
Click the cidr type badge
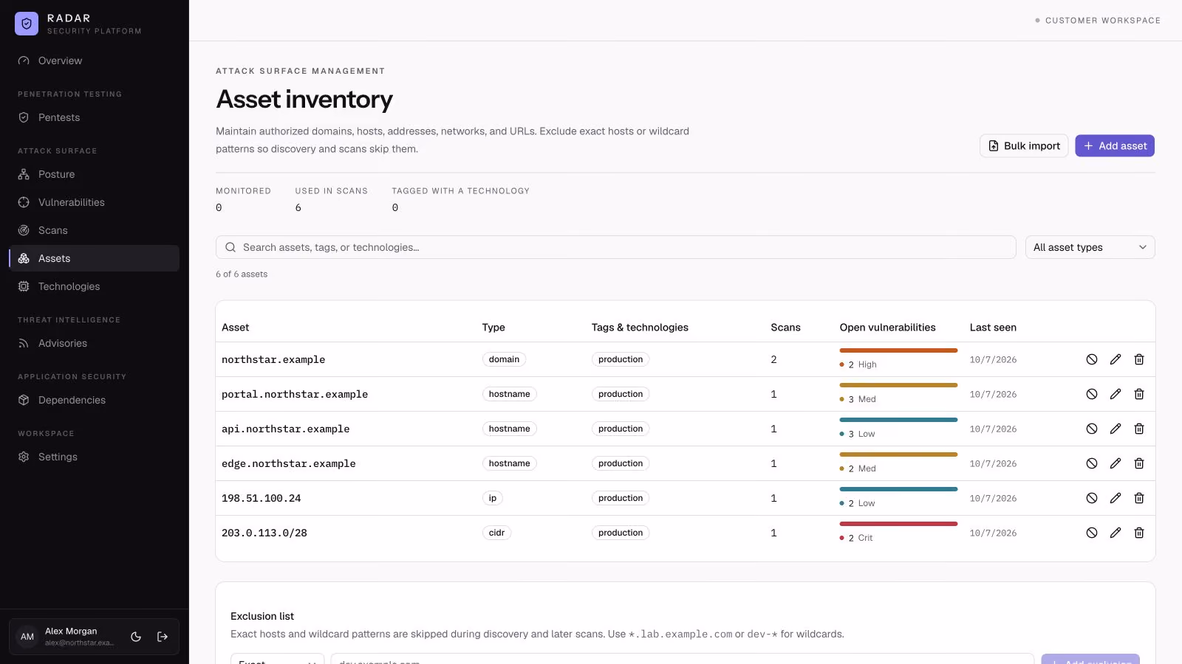496,533
